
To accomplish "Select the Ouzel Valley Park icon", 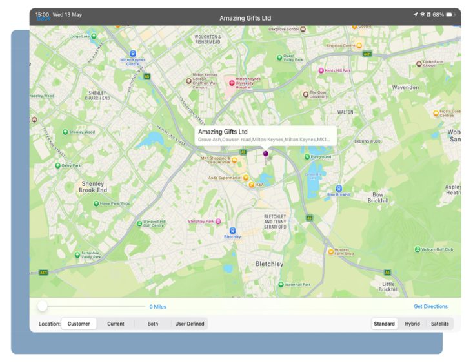I will coord(279,57).
